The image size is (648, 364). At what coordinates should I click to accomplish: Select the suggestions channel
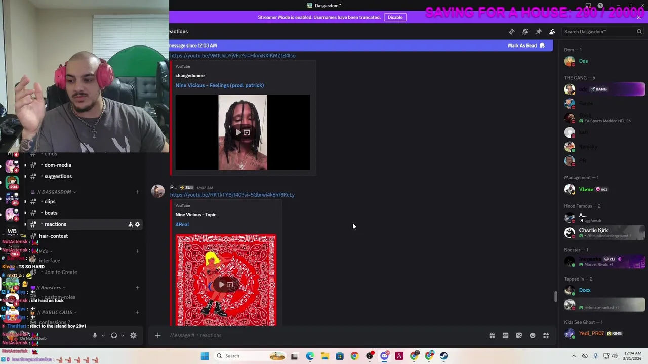click(58, 176)
